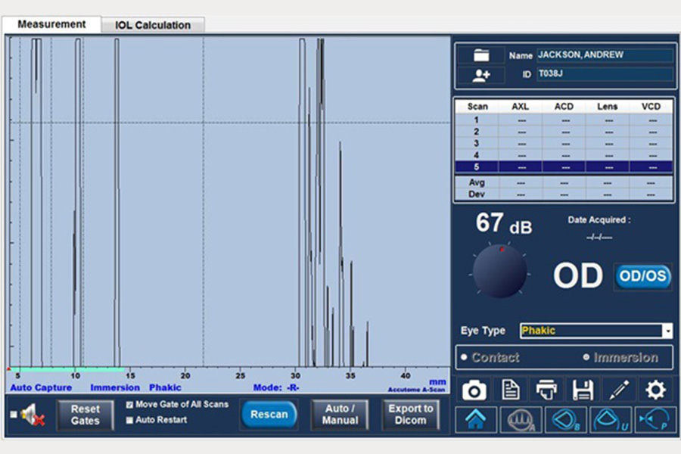Open the report document icon
This screenshot has width=681, height=454.
[510, 390]
